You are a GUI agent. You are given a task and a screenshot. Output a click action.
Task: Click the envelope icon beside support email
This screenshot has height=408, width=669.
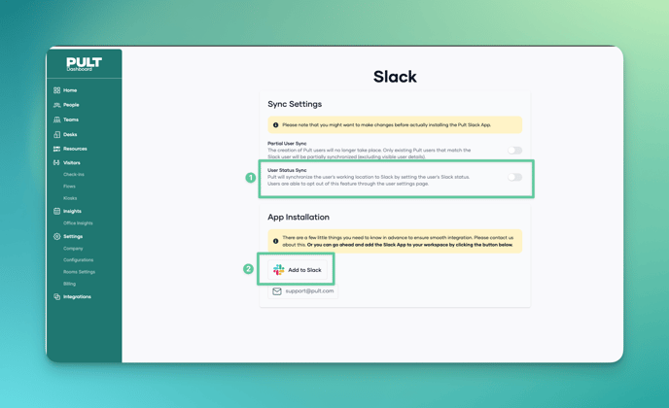tap(277, 291)
